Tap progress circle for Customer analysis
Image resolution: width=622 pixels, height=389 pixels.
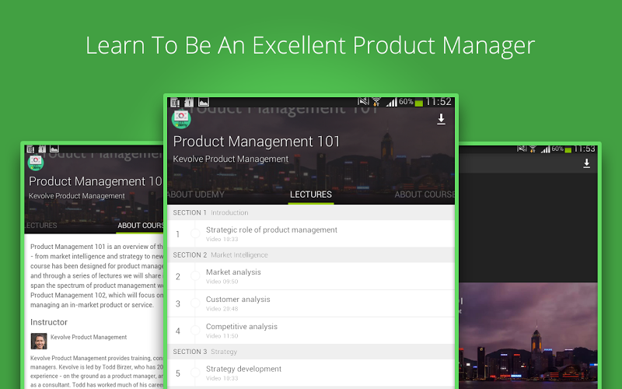click(195, 303)
